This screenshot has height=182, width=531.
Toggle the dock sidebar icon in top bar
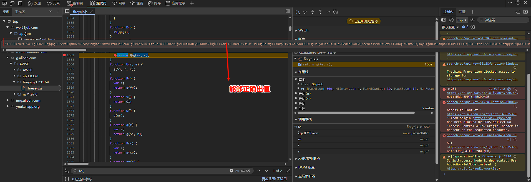tap(20, 3)
